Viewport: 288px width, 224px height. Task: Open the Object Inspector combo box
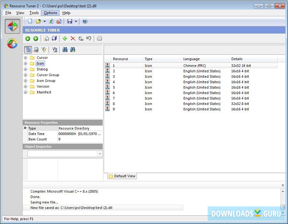point(100,154)
